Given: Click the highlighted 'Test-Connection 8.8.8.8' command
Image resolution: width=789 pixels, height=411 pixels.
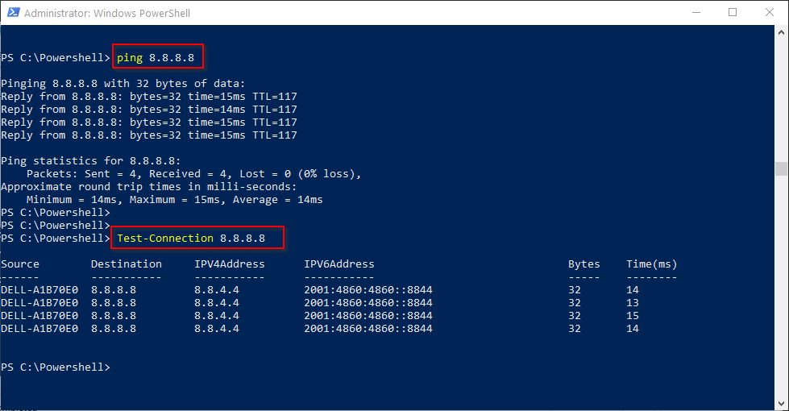Looking at the screenshot, I should click(197, 238).
